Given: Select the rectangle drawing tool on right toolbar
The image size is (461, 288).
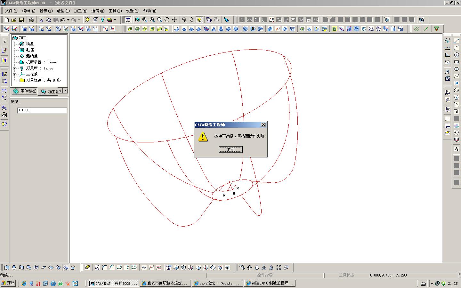Looking at the screenshot, I should [x=457, y=62].
